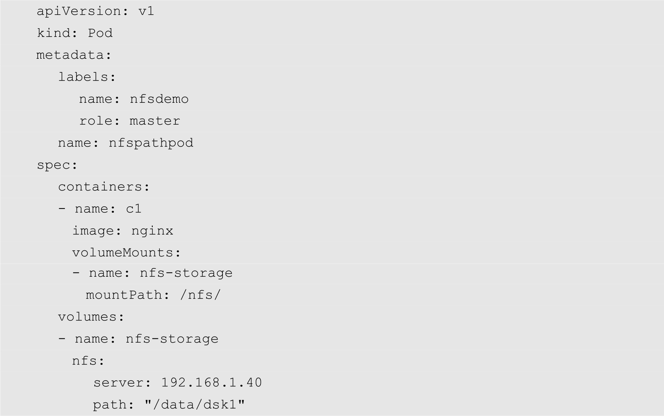Click the "volumeMounts:" key
Screen dimensions: 664x416
coord(126,252)
